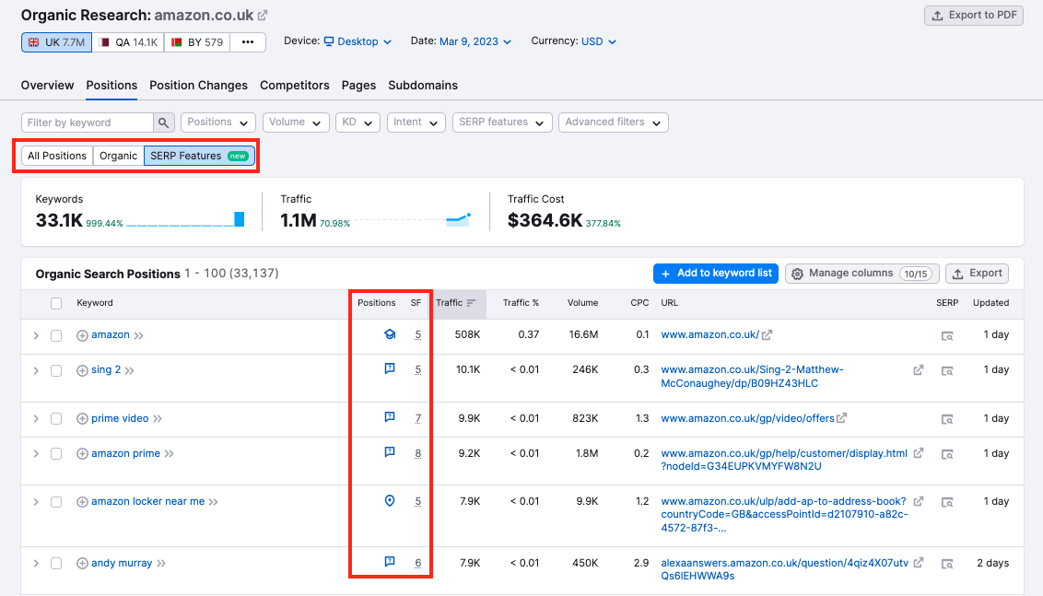This screenshot has width=1043, height=596.
Task: Go to Subdomains tab
Action: (423, 85)
